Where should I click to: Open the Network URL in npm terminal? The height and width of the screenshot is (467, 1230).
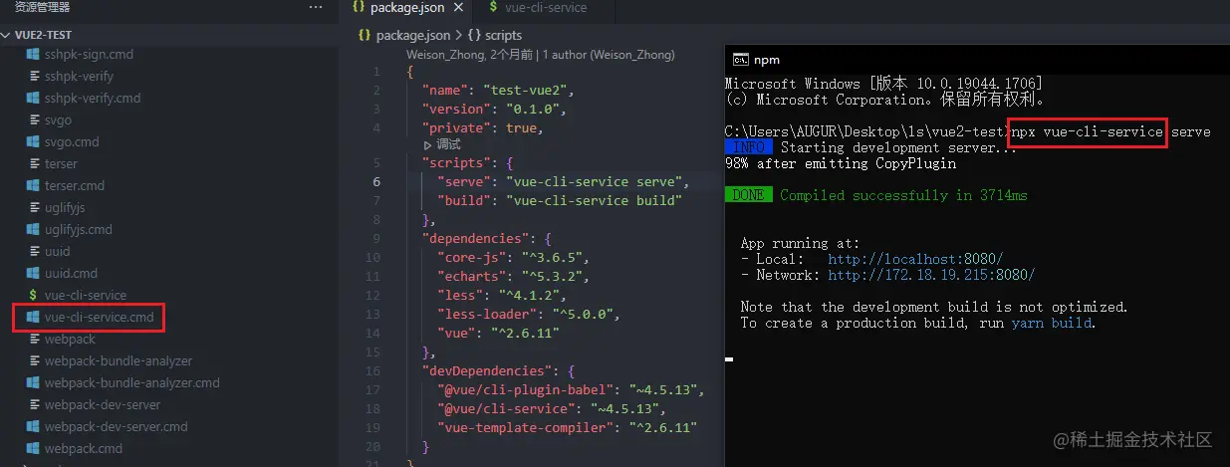[x=931, y=275]
